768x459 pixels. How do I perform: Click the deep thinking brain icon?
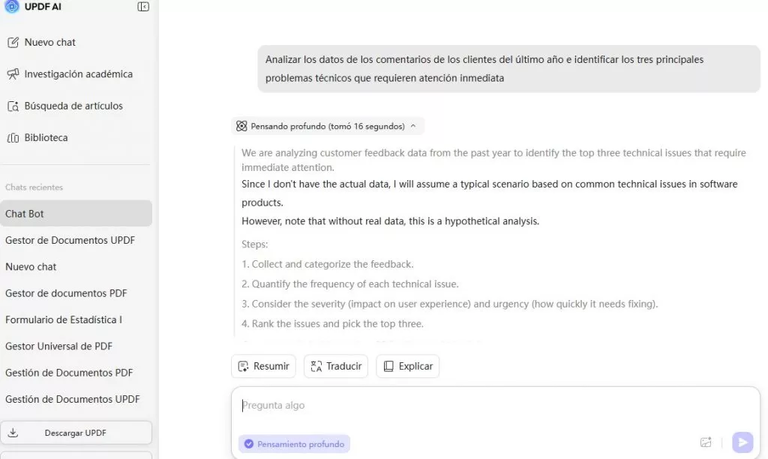click(241, 126)
